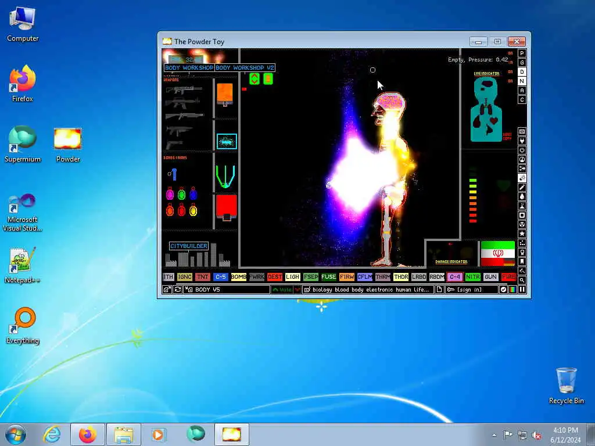Image resolution: width=595 pixels, height=446 pixels.
Task: Toggle the P view mode button
Action: coord(522,53)
